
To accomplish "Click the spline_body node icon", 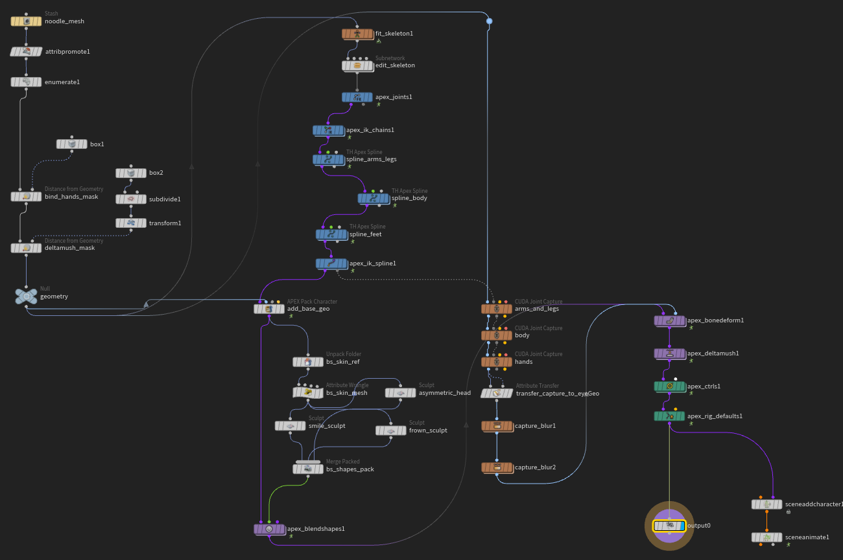I will pyautogui.click(x=374, y=199).
